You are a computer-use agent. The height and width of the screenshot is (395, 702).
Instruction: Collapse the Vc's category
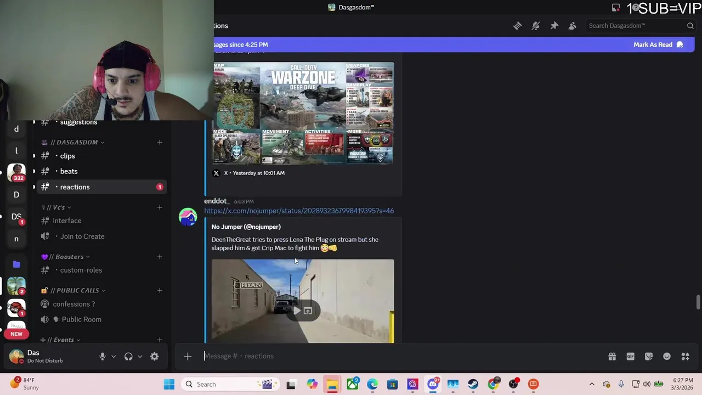coord(56,207)
